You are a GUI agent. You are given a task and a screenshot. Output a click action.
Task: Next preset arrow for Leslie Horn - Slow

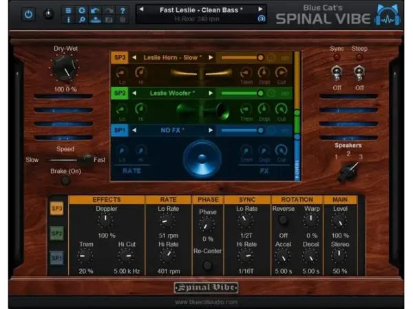click(211, 58)
